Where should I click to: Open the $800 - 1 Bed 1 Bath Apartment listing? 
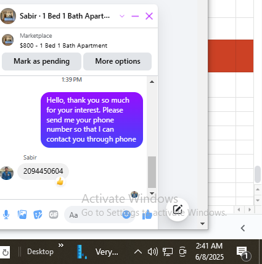63,46
